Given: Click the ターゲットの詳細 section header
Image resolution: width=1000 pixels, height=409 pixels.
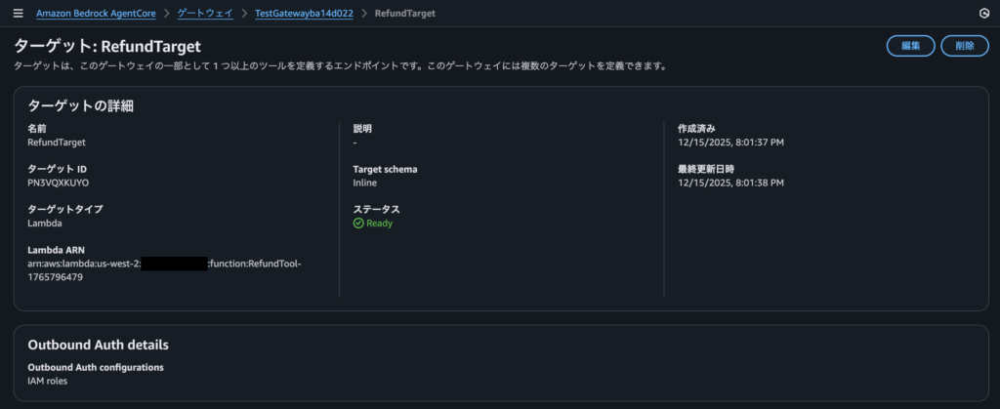Looking at the screenshot, I should click(x=80, y=105).
